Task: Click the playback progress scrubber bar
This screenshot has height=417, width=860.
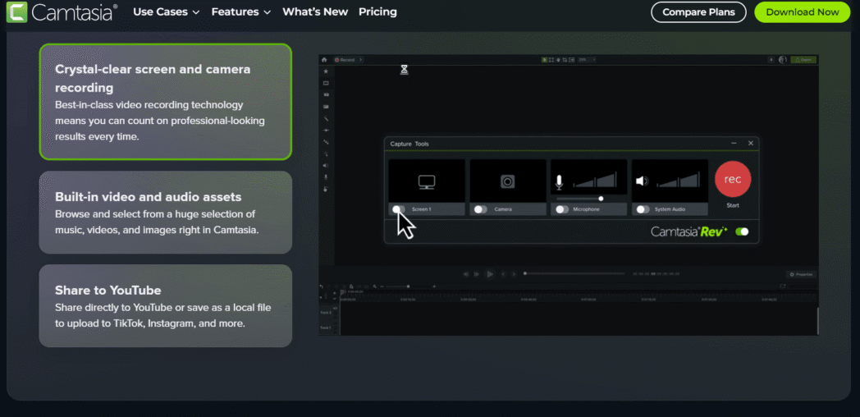Action: [x=574, y=273]
